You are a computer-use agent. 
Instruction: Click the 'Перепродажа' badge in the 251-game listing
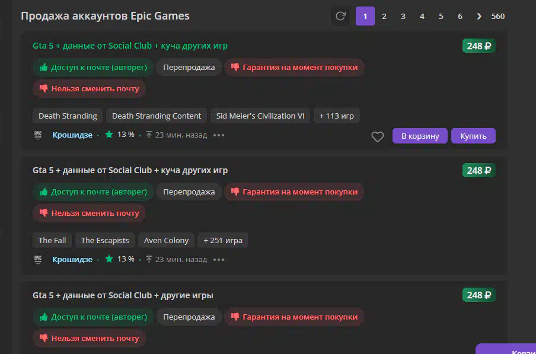click(189, 192)
